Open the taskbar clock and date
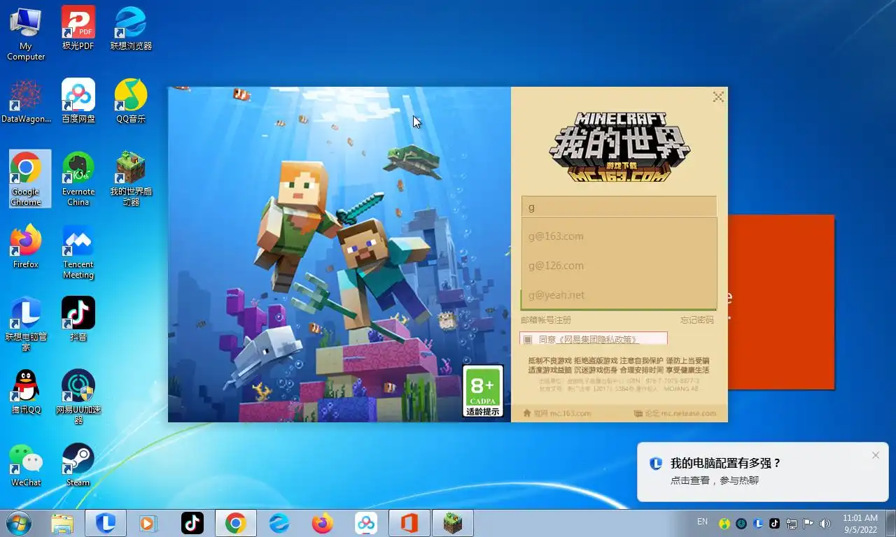 [x=860, y=523]
